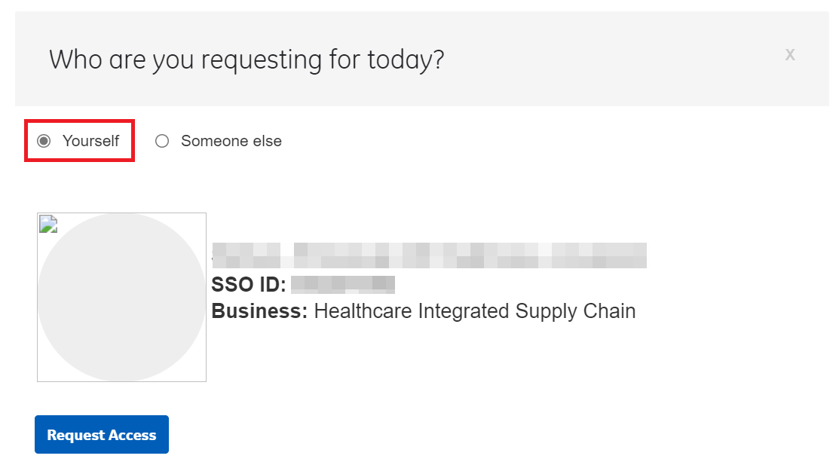Click the gray circular profile avatar placeholder
The image size is (839, 471).
(121, 301)
